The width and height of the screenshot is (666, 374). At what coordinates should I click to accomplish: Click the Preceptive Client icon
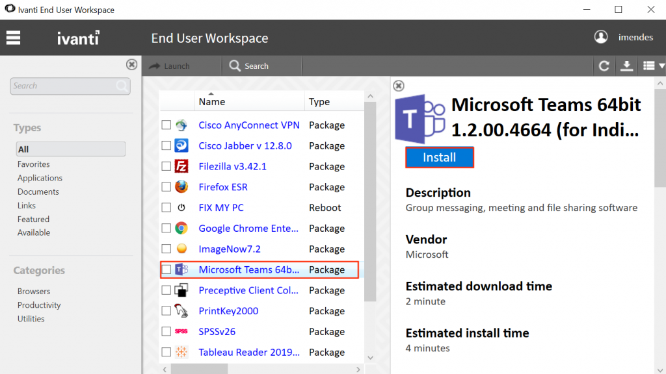click(181, 290)
